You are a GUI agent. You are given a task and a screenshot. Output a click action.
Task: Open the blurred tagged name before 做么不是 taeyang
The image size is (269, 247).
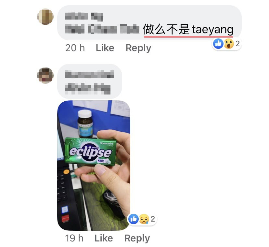[102, 29]
